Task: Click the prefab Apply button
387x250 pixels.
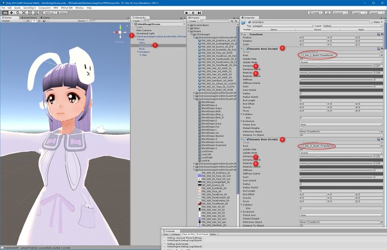Action: (x=361, y=30)
